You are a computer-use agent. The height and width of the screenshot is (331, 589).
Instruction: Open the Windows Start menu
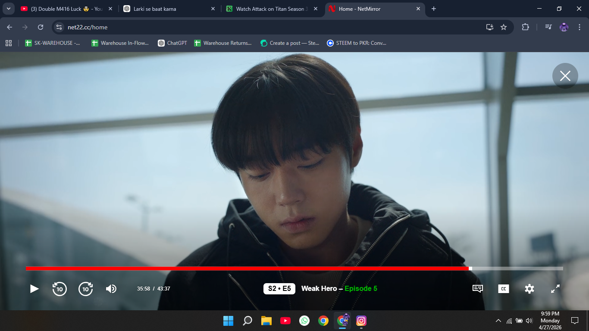pyautogui.click(x=228, y=321)
